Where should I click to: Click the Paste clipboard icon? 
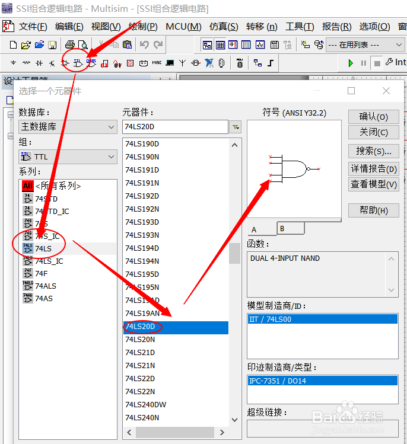coord(127,44)
